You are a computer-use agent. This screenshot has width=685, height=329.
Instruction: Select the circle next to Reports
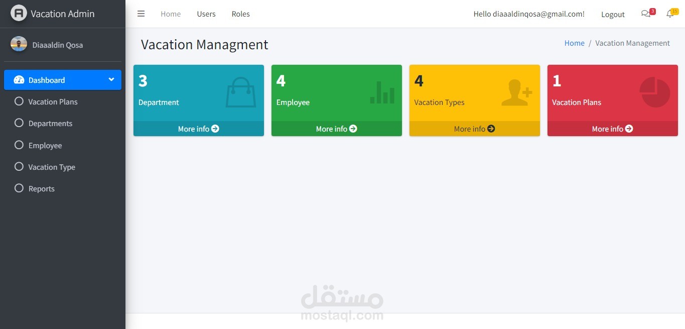[x=19, y=188]
